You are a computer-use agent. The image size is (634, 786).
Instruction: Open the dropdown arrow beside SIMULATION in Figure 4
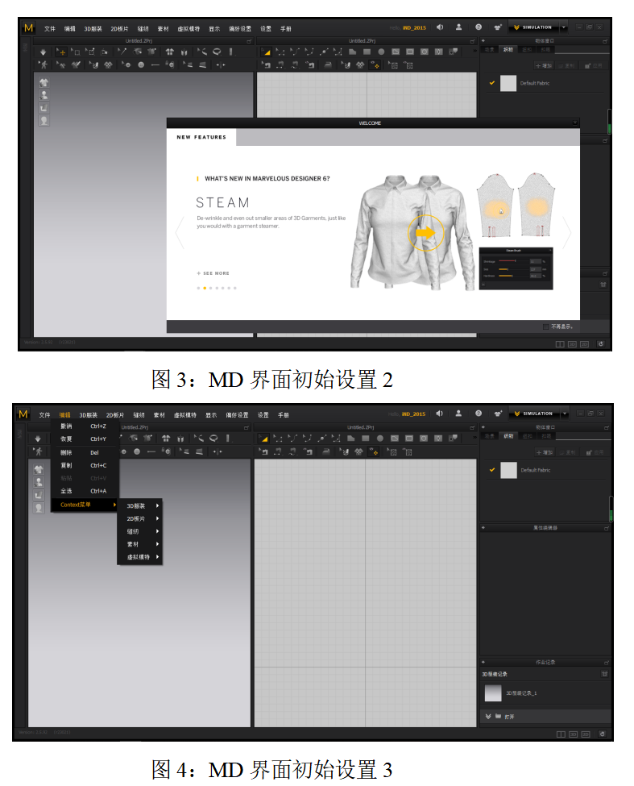click(564, 414)
